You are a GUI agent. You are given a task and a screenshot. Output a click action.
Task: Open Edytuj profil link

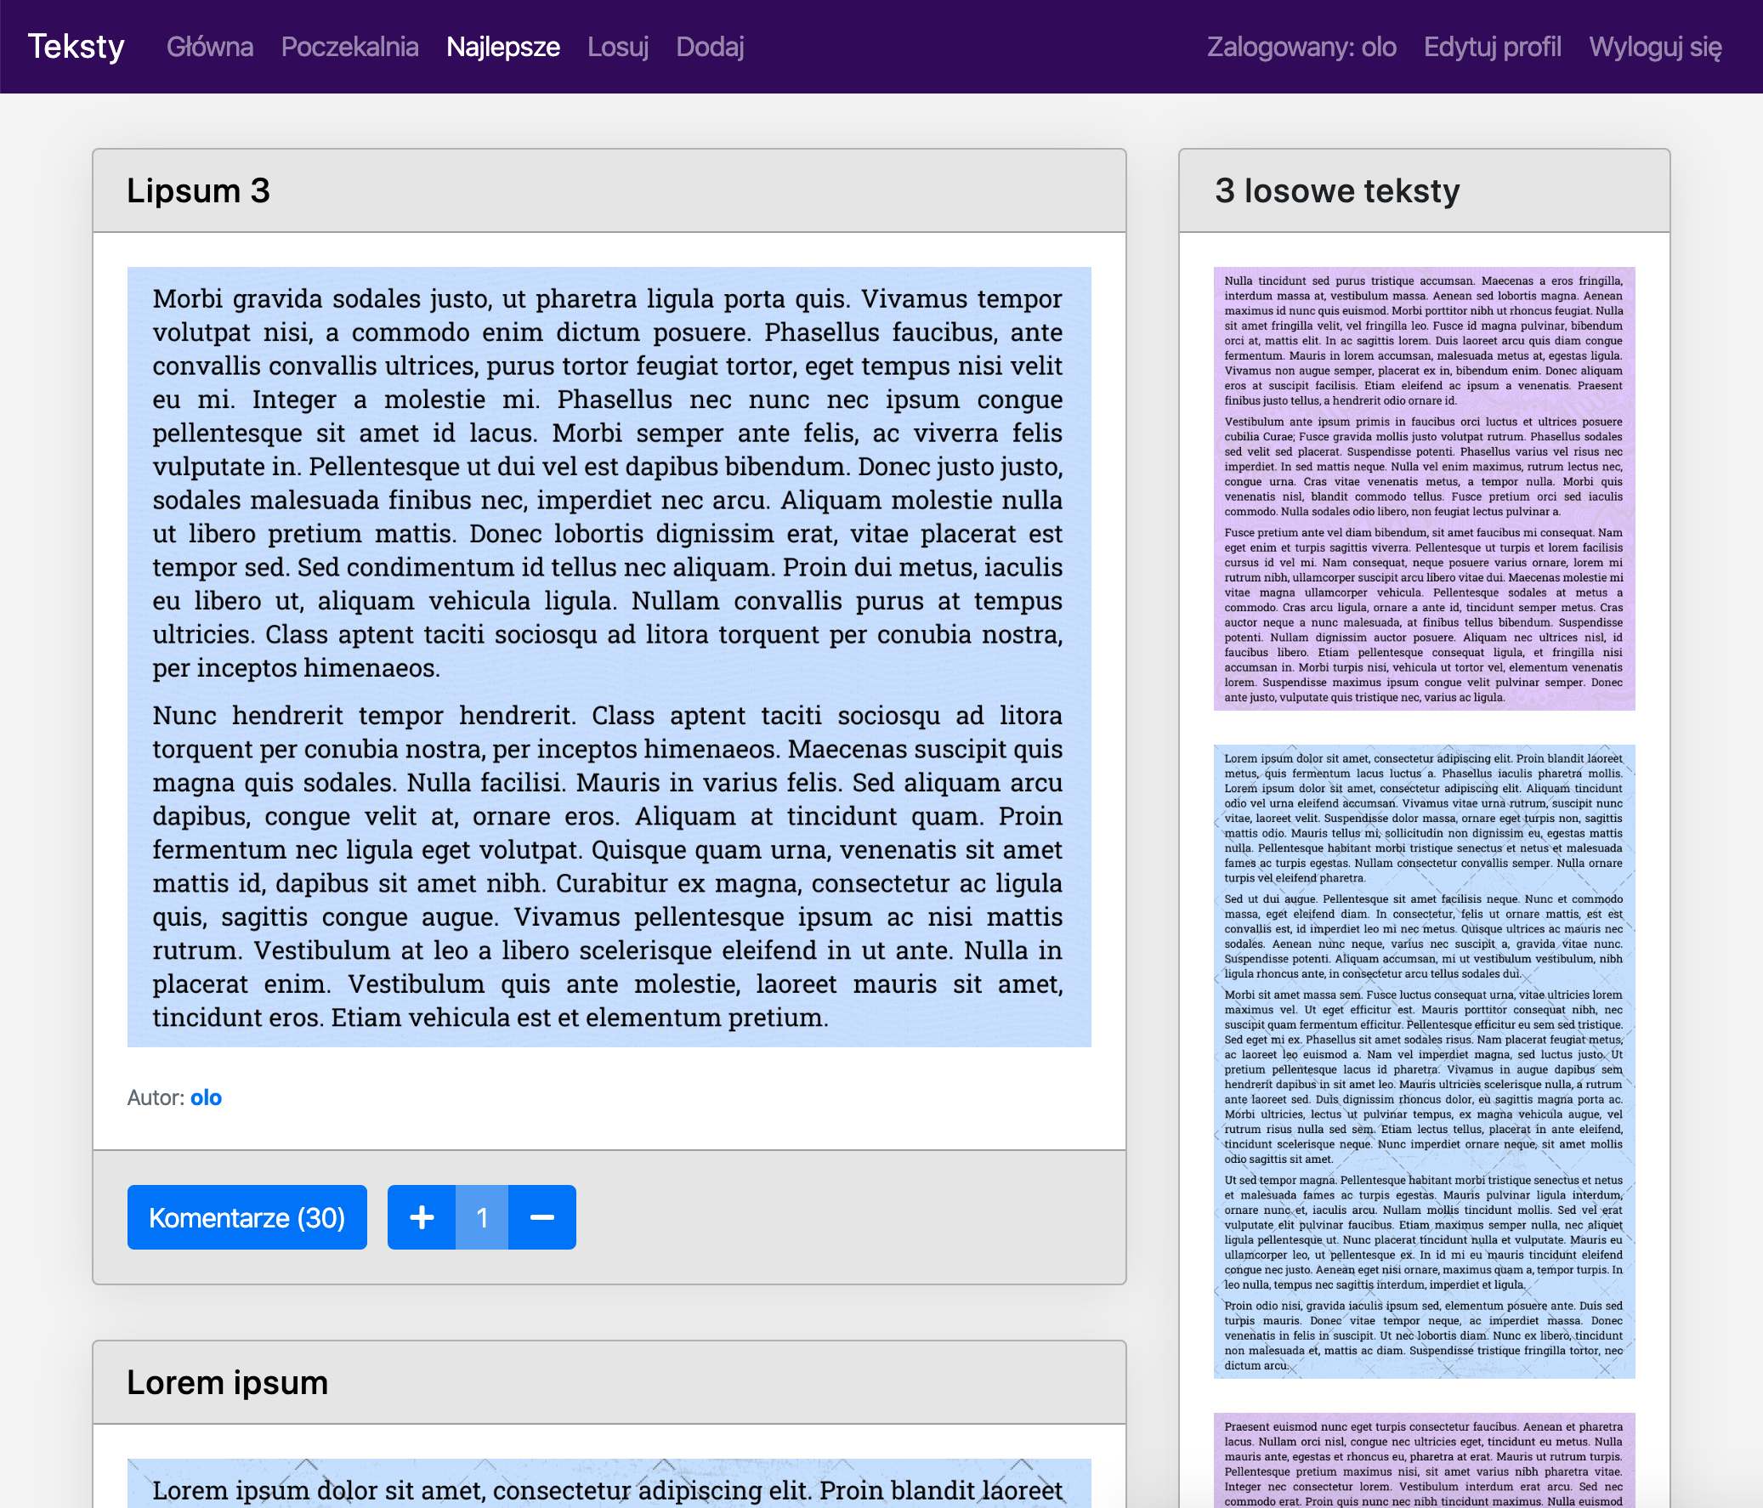[1492, 47]
